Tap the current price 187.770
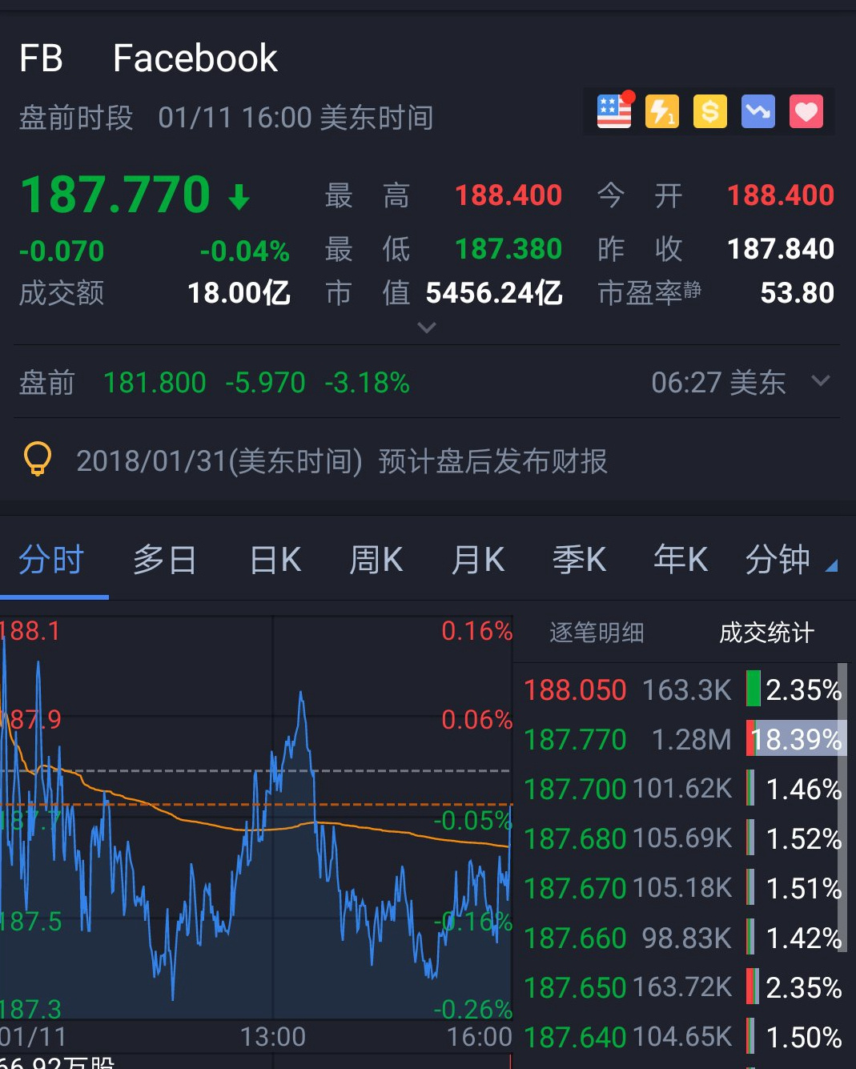 click(115, 195)
